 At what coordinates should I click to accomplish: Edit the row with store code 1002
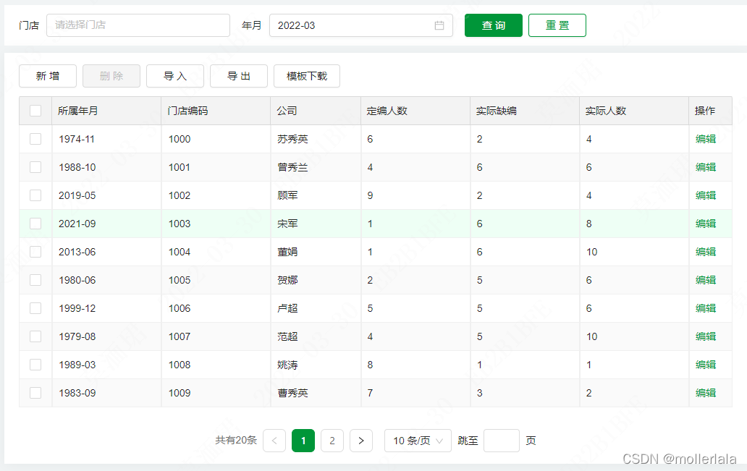point(706,195)
